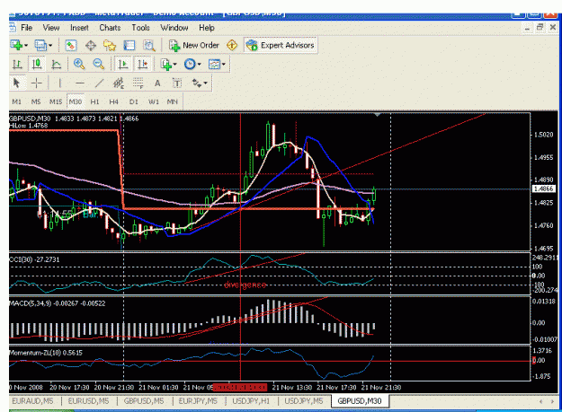Select the Horizontal Line tool
Screen dimensions: 562x412
(80, 83)
